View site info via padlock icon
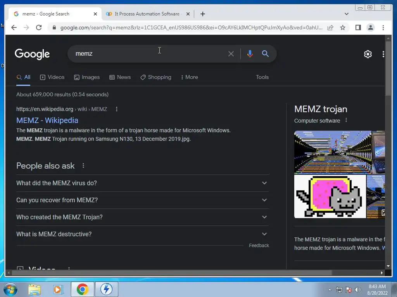 click(x=54, y=27)
